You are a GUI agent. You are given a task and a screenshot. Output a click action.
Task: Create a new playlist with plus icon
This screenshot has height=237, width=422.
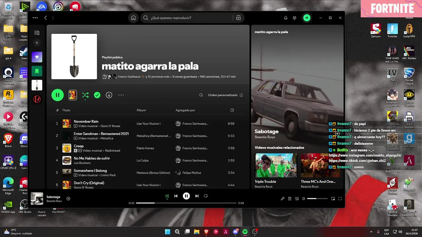click(37, 43)
